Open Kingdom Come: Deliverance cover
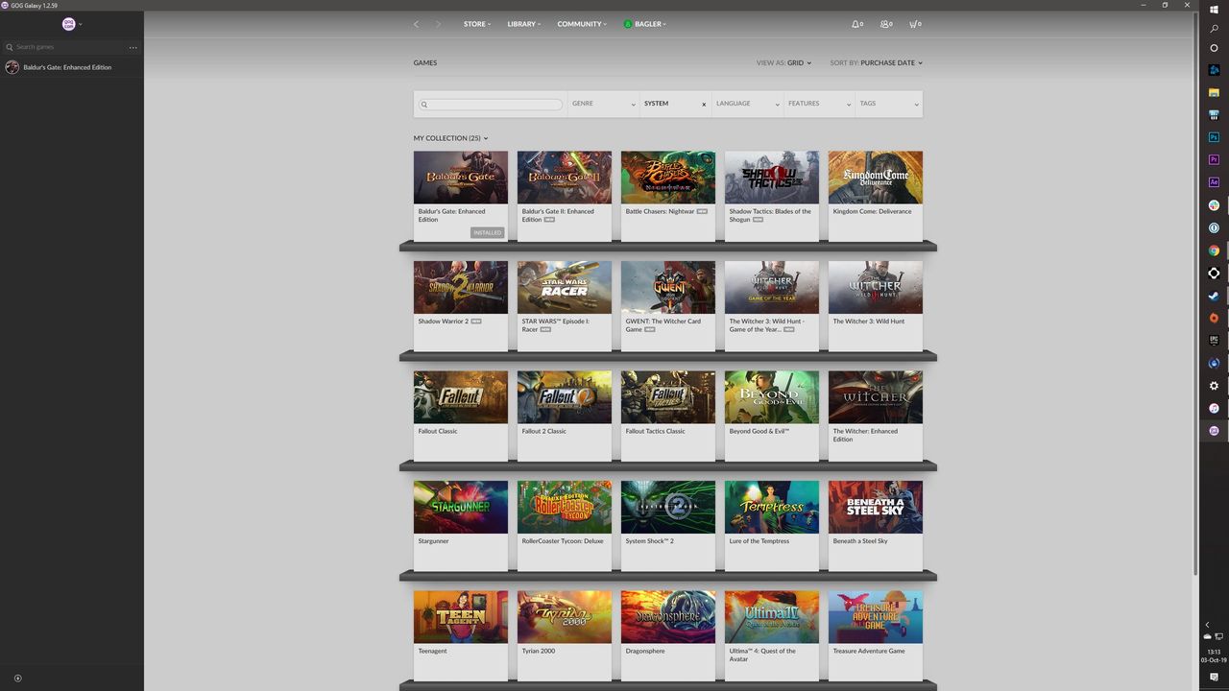The width and height of the screenshot is (1229, 691). click(x=876, y=177)
